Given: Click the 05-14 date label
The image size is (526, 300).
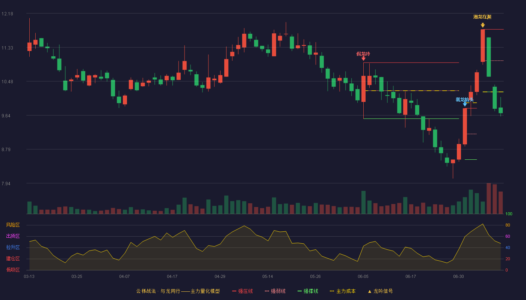Looking at the screenshot, I should click(x=268, y=276).
